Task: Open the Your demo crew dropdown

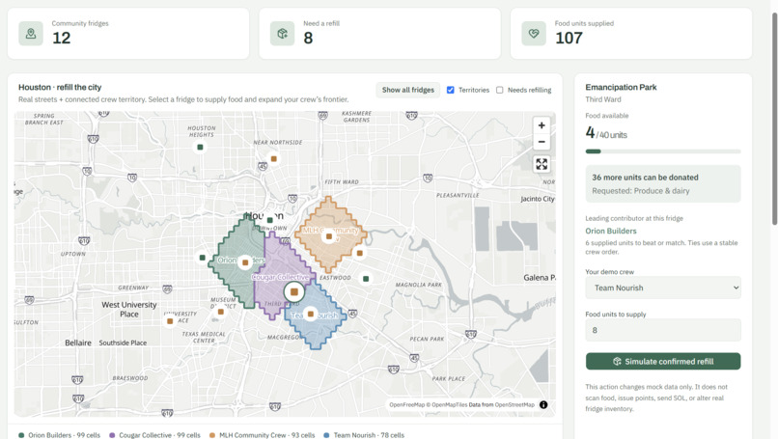Action: point(663,288)
